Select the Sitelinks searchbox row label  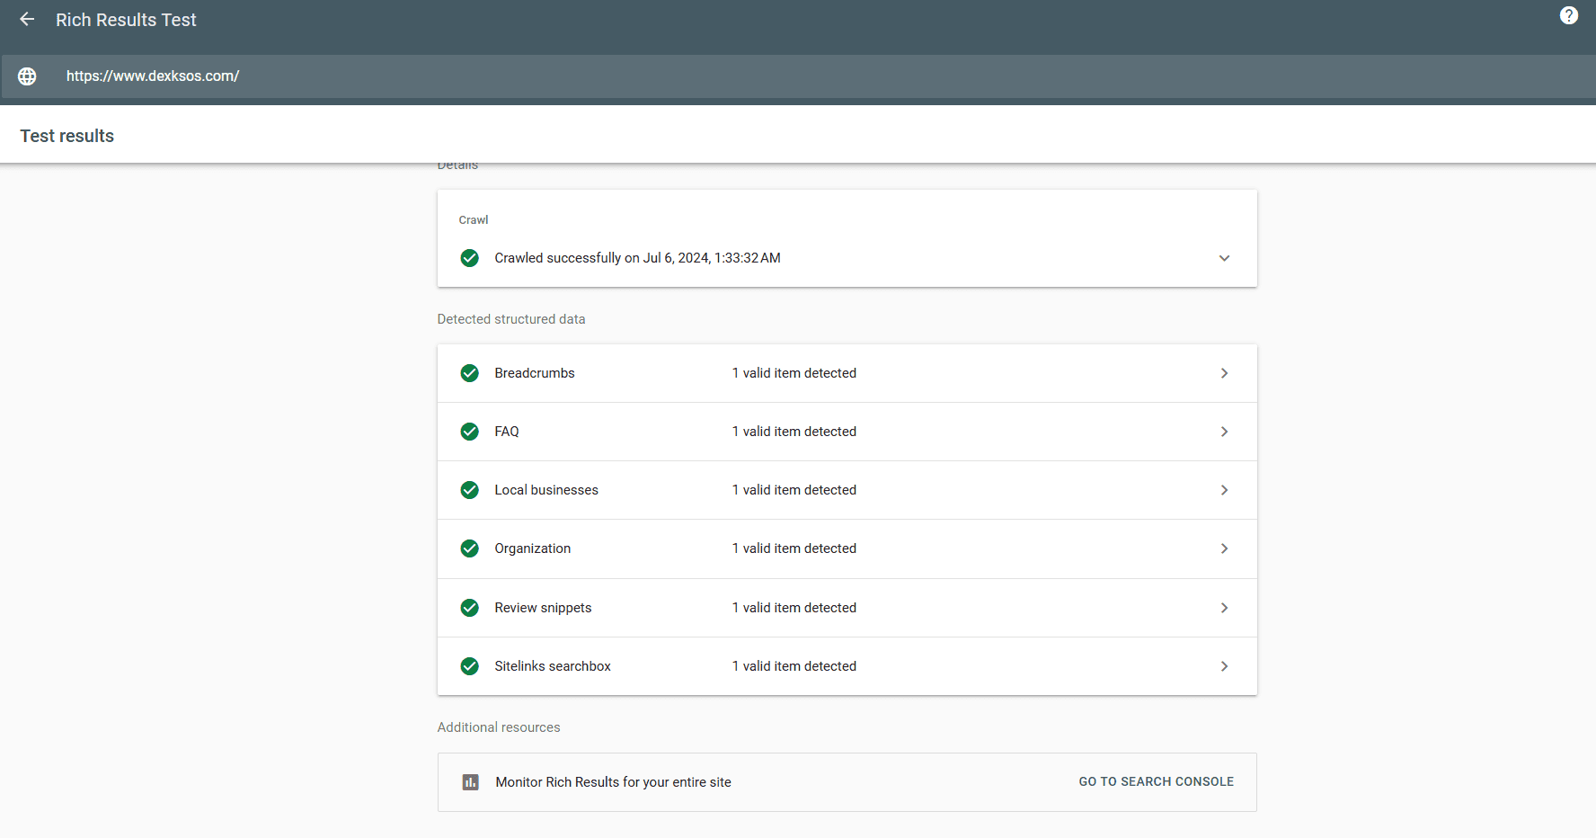(553, 666)
